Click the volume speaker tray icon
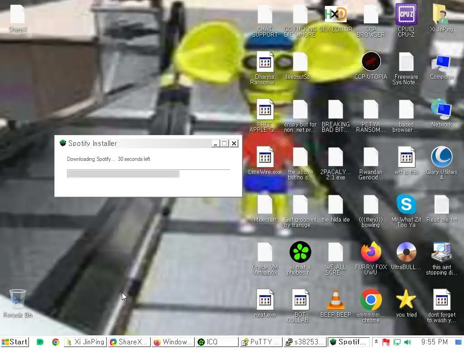The image size is (464, 348). [407, 343]
